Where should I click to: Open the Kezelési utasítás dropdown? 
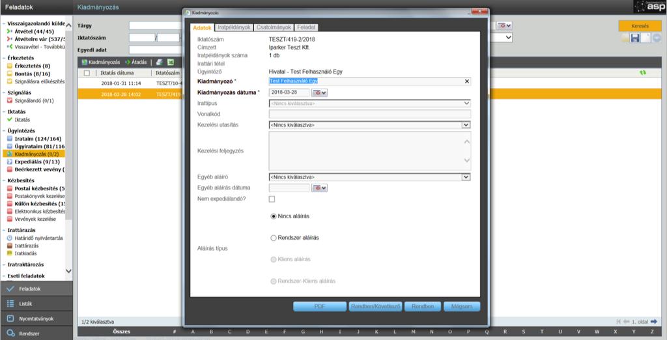click(370, 125)
